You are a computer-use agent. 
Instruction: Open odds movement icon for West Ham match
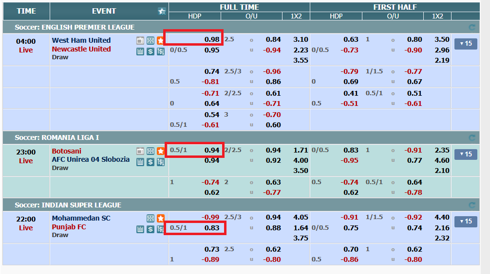[160, 51]
